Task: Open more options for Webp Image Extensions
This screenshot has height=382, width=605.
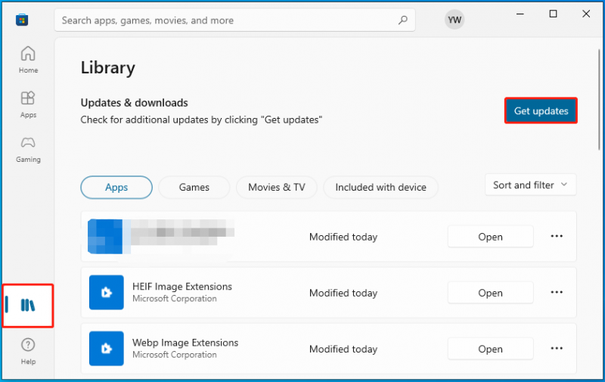Action: pos(557,349)
